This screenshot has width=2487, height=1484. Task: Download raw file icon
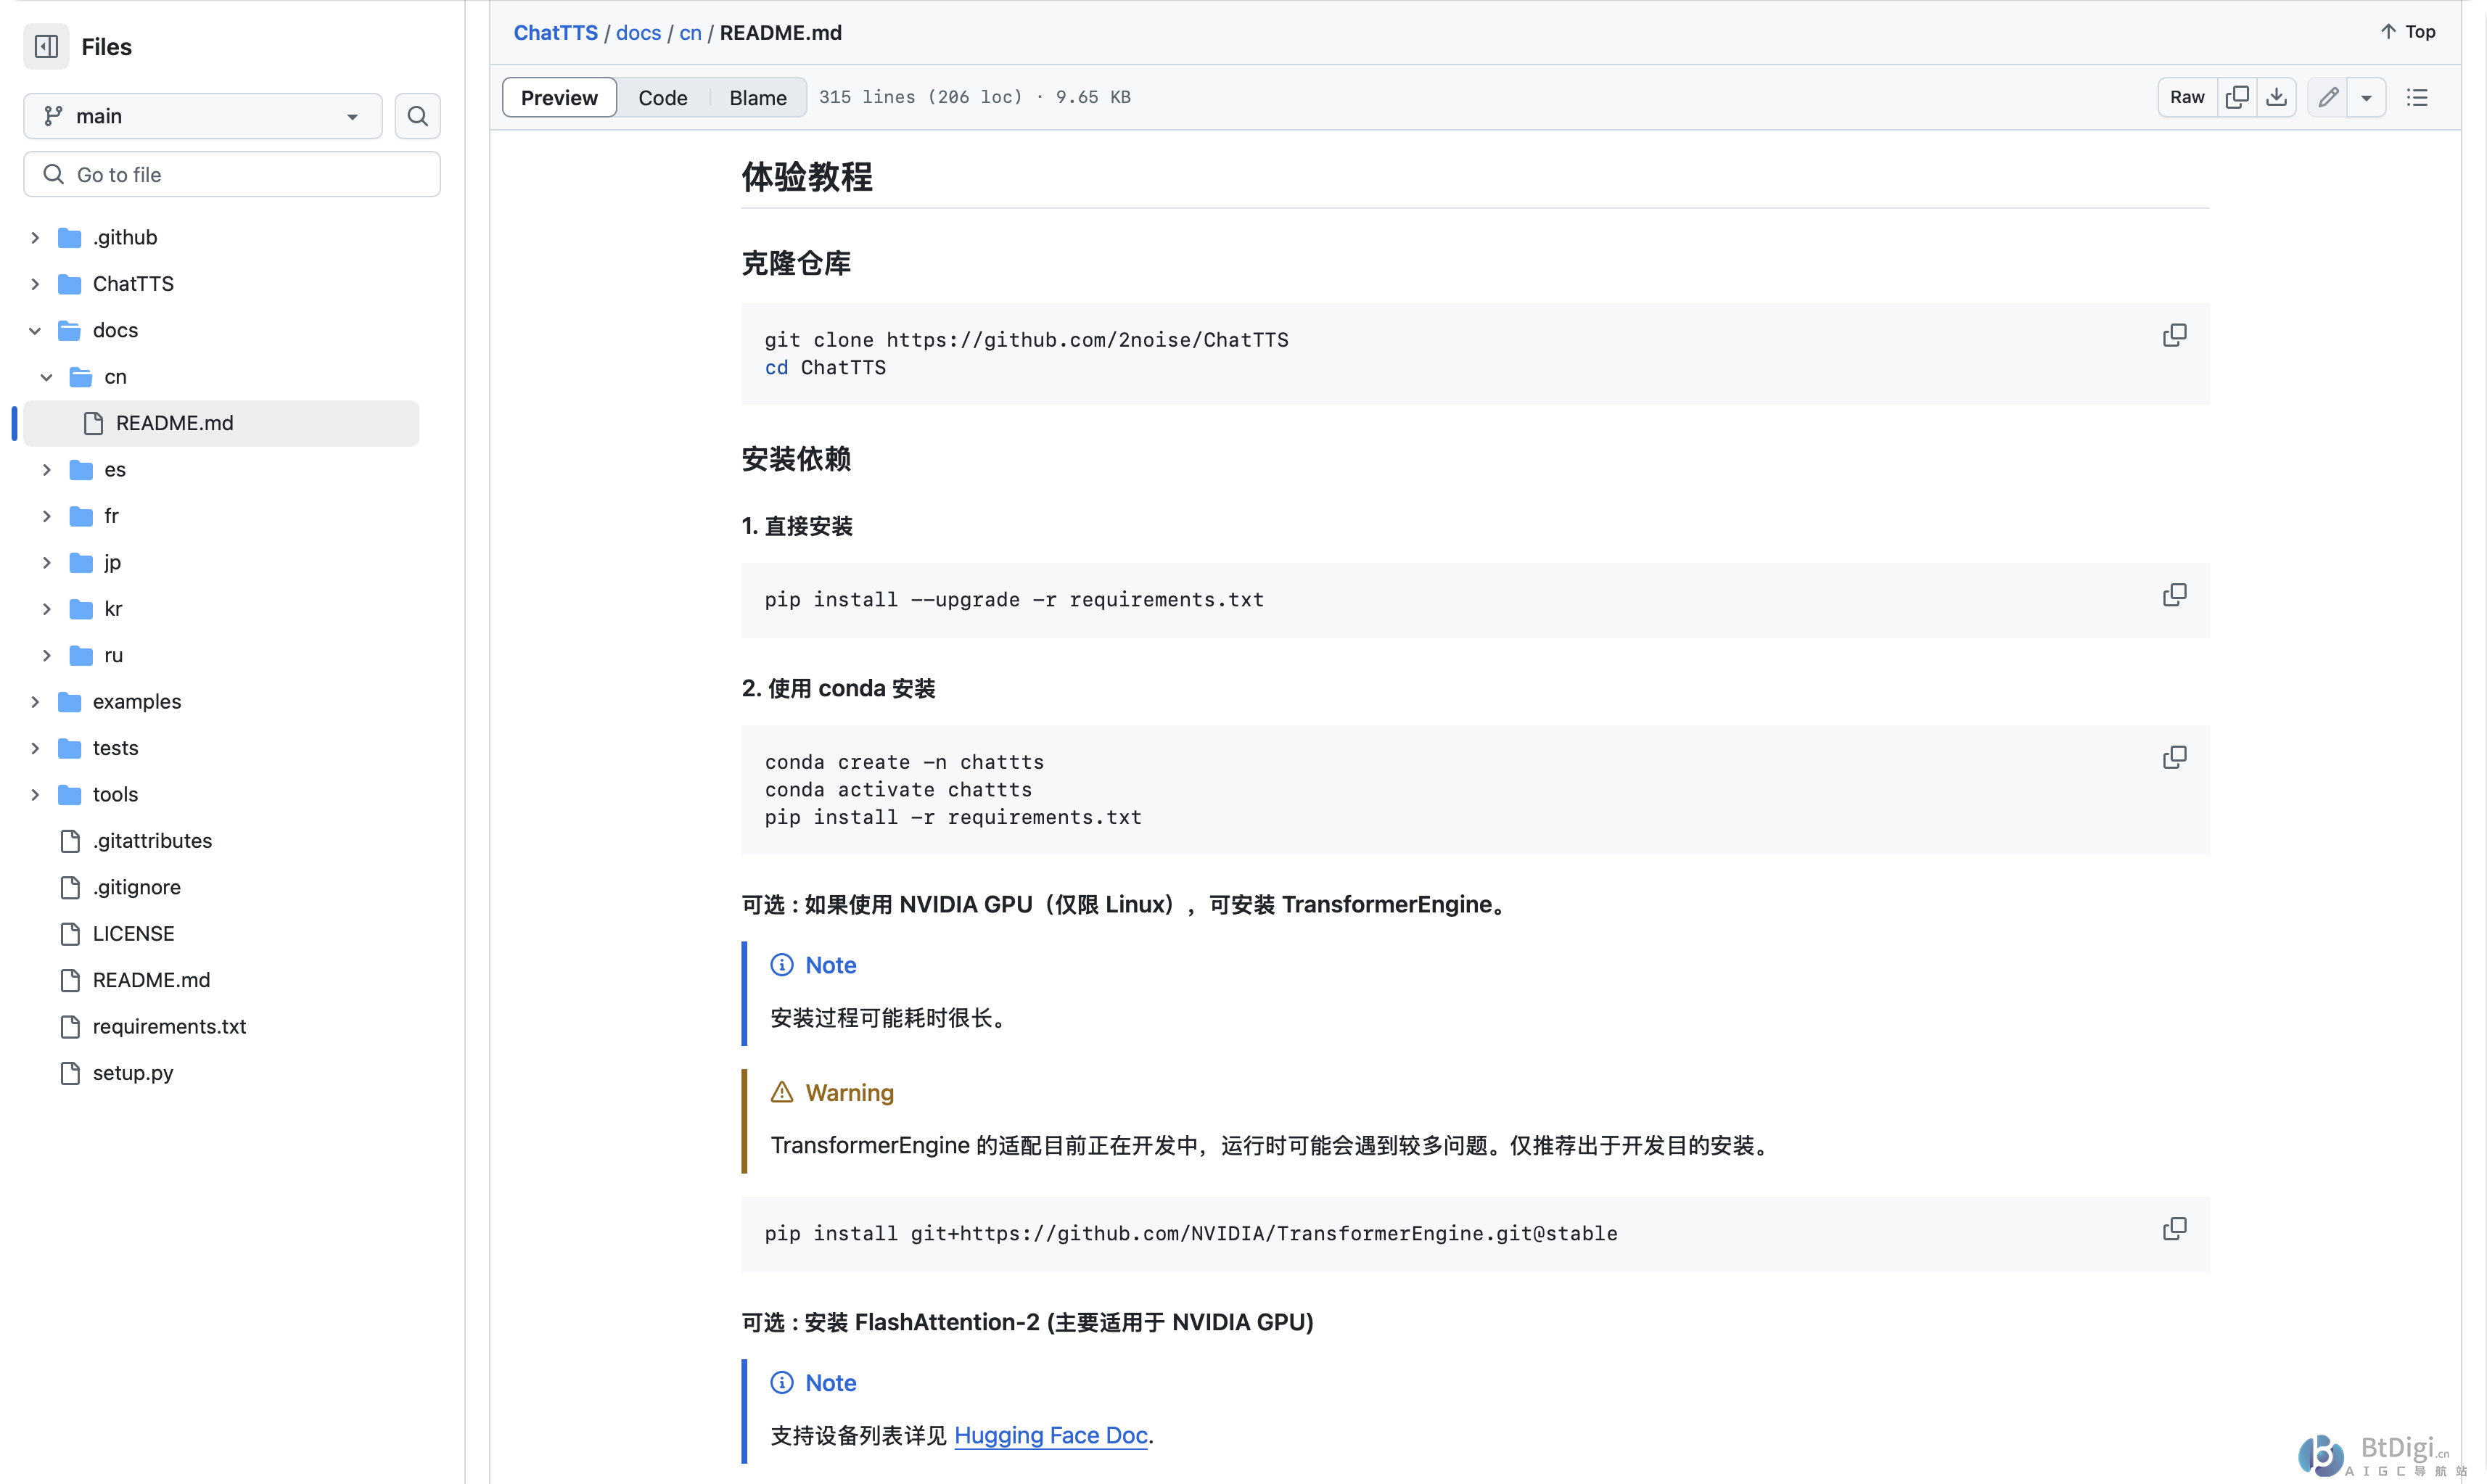[2276, 97]
